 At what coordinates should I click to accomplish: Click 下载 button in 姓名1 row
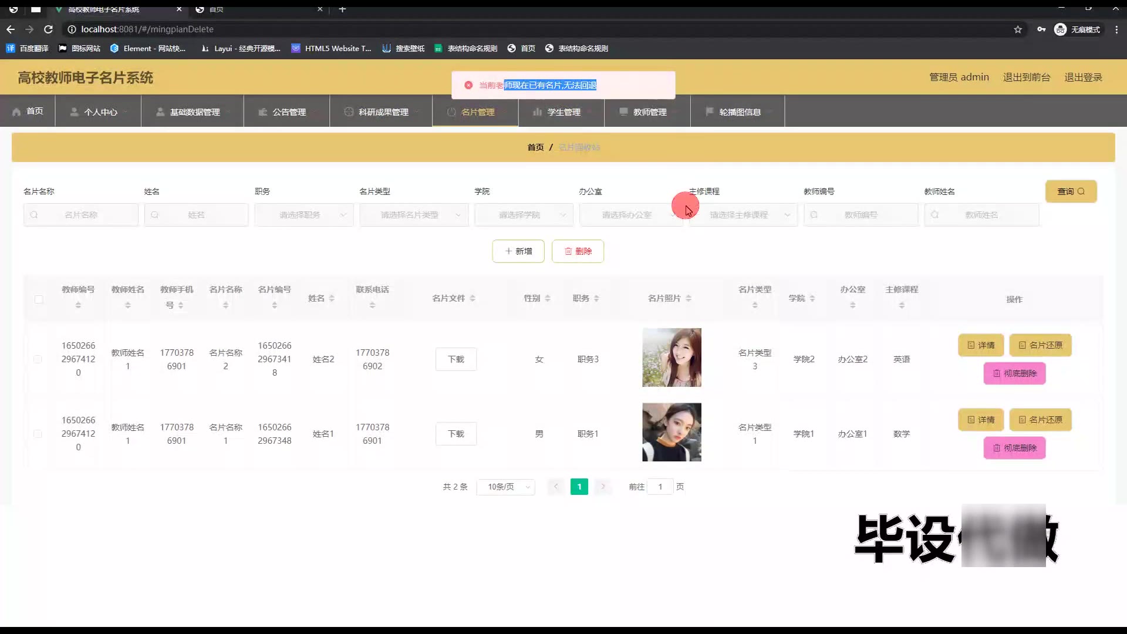tap(456, 434)
